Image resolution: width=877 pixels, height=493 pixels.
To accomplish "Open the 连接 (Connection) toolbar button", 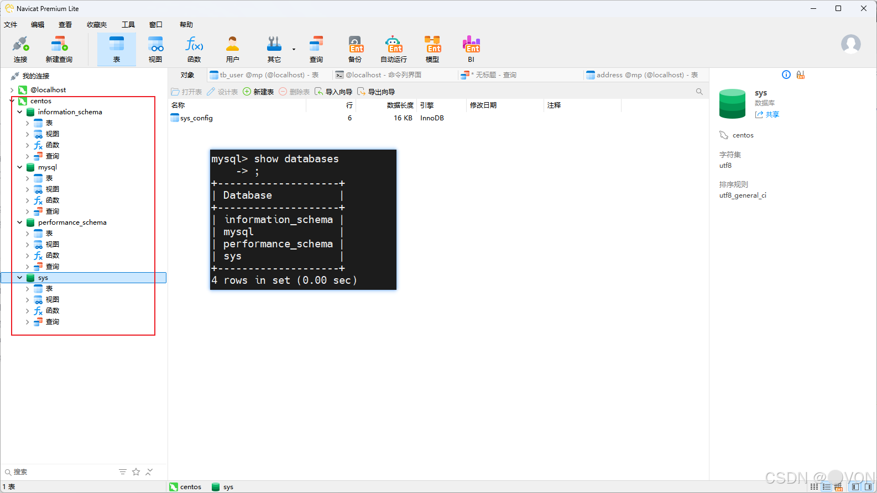I will tap(20, 50).
